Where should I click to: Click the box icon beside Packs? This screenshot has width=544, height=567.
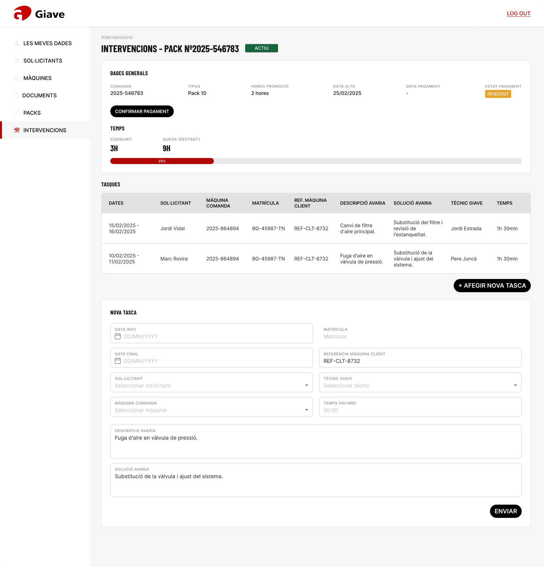(17, 113)
